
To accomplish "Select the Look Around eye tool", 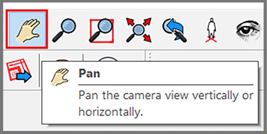I will click(248, 30).
